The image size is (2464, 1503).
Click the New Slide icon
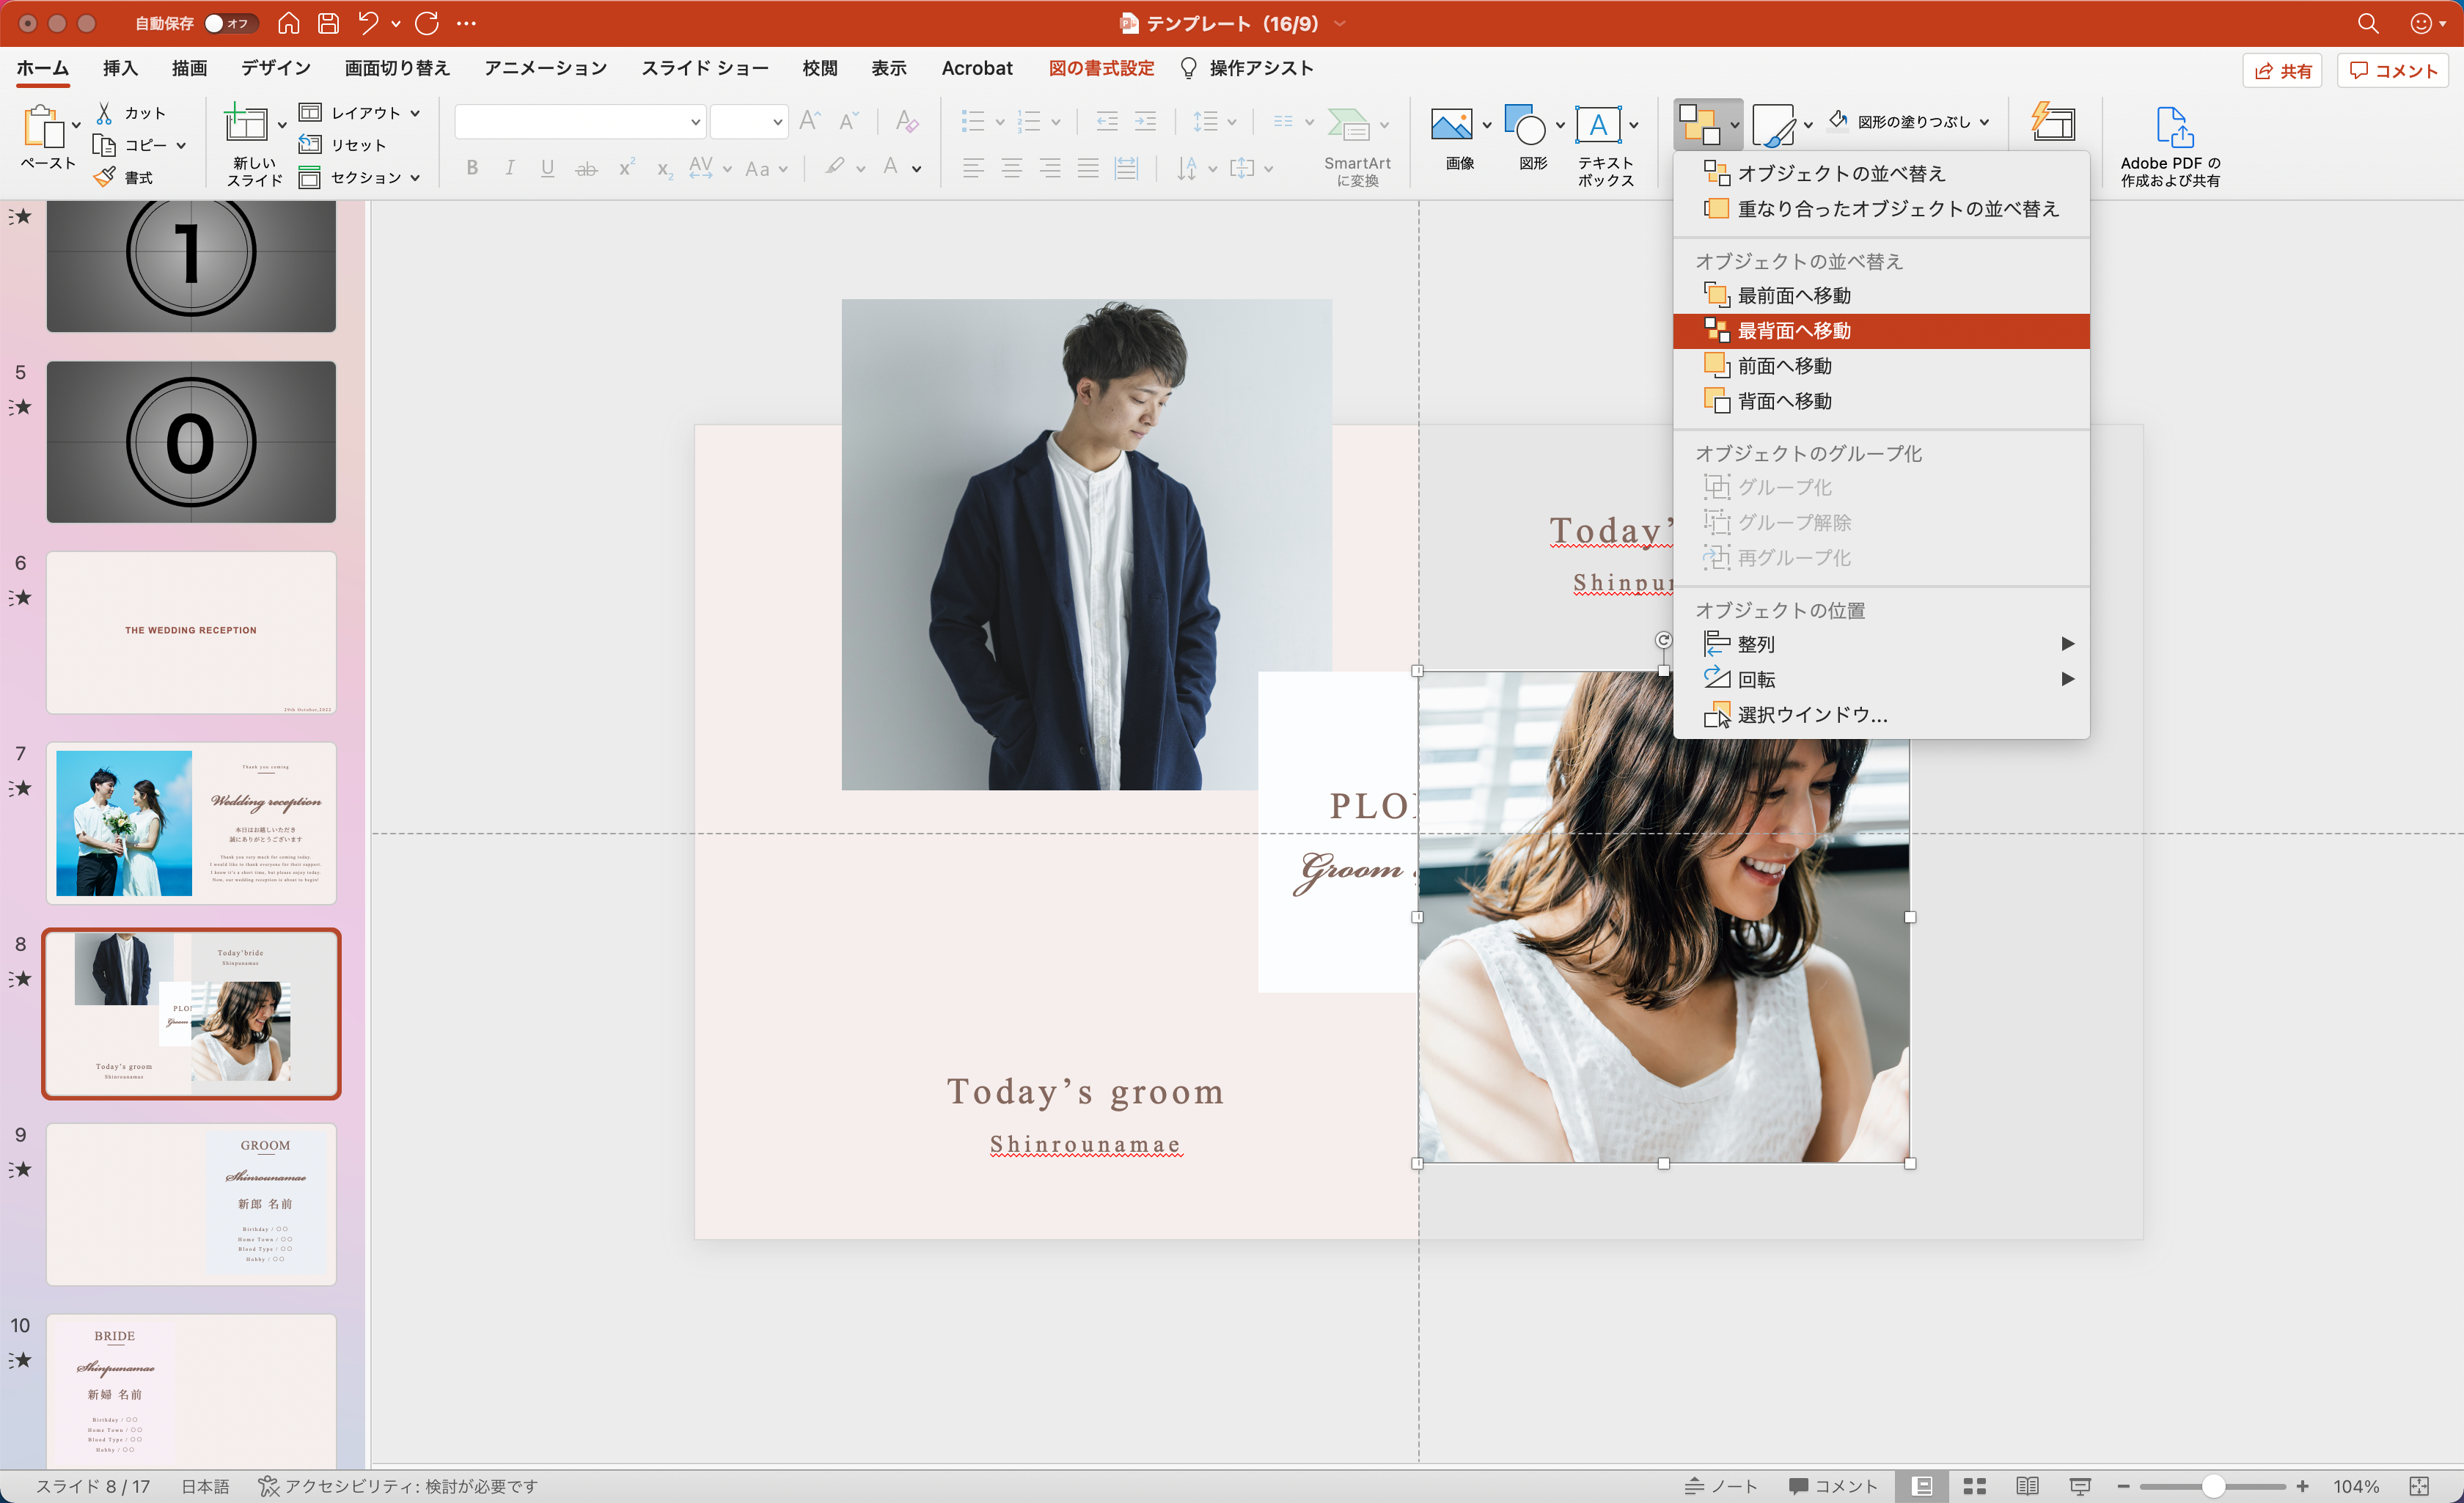pos(246,124)
